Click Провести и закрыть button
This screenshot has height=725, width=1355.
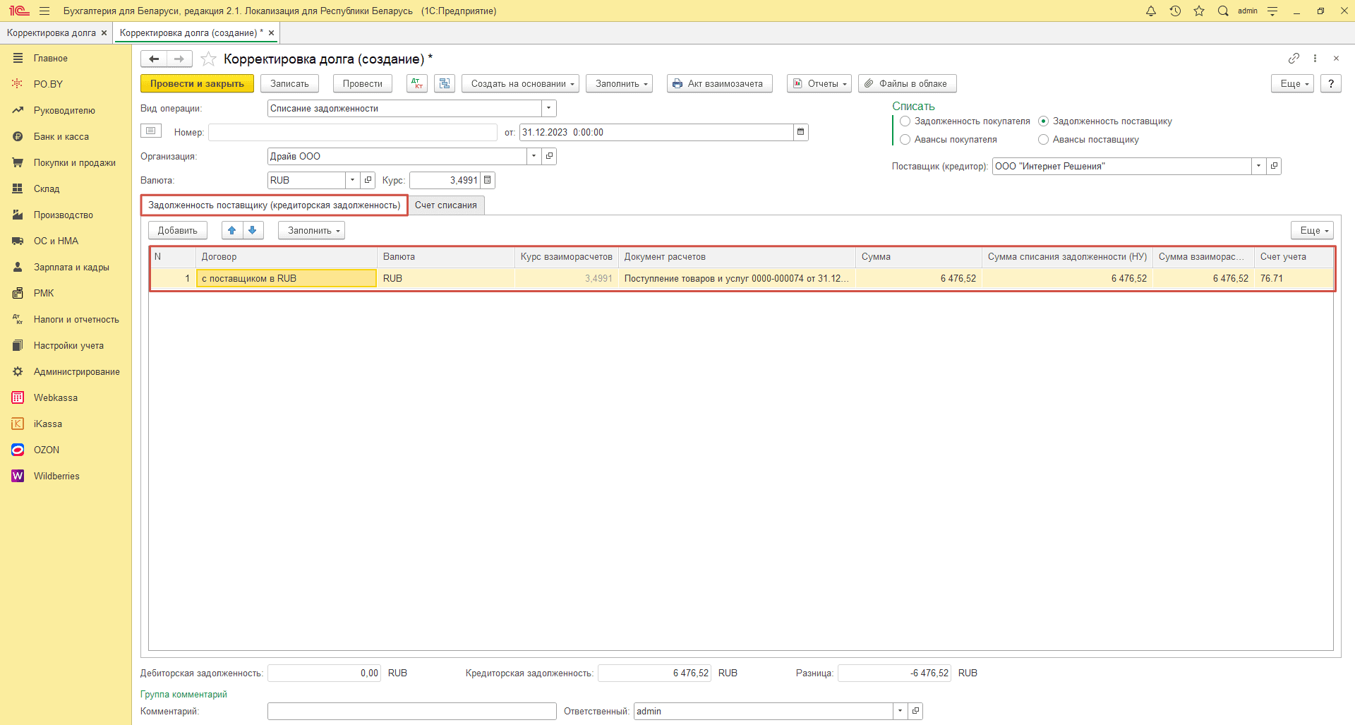(x=197, y=83)
